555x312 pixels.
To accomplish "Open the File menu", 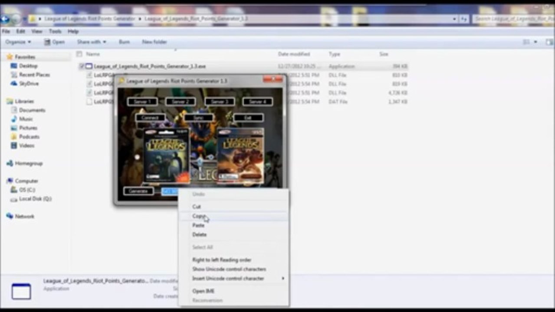I will tap(6, 32).
